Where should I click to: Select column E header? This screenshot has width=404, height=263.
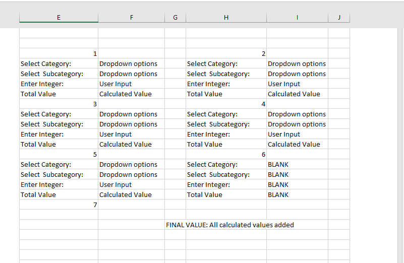(x=59, y=18)
